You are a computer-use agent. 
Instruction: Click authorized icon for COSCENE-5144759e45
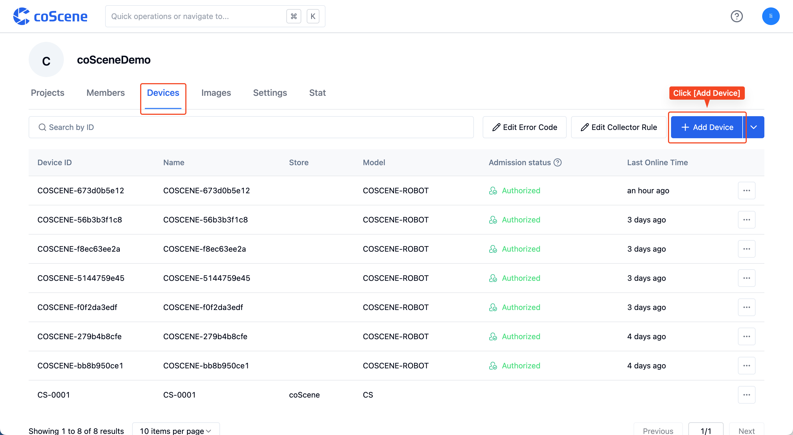[493, 278]
